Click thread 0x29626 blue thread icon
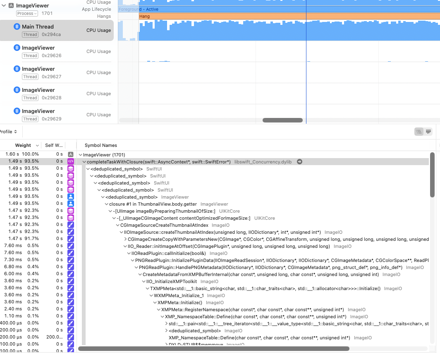This screenshot has height=353, width=440. (x=17, y=48)
